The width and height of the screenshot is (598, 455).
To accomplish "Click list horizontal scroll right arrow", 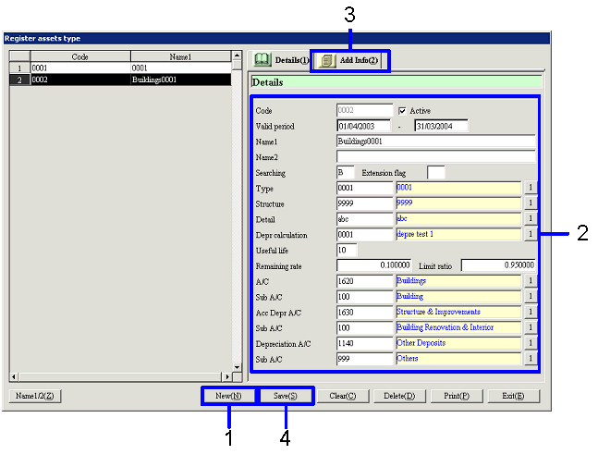I will pyautogui.click(x=227, y=376).
